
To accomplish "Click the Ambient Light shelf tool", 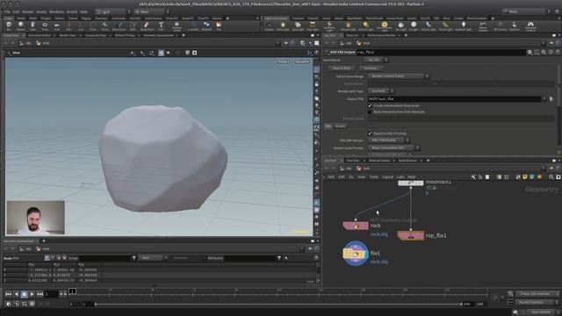I will click(x=463, y=25).
